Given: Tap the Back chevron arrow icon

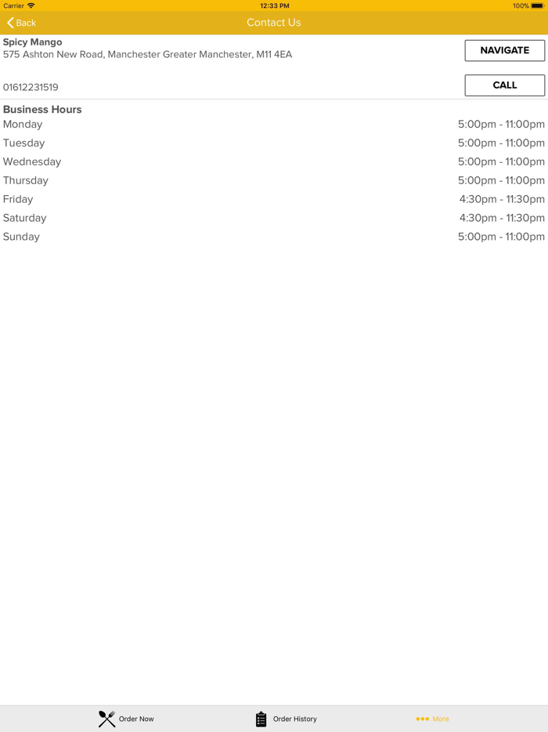Looking at the screenshot, I should click(10, 23).
